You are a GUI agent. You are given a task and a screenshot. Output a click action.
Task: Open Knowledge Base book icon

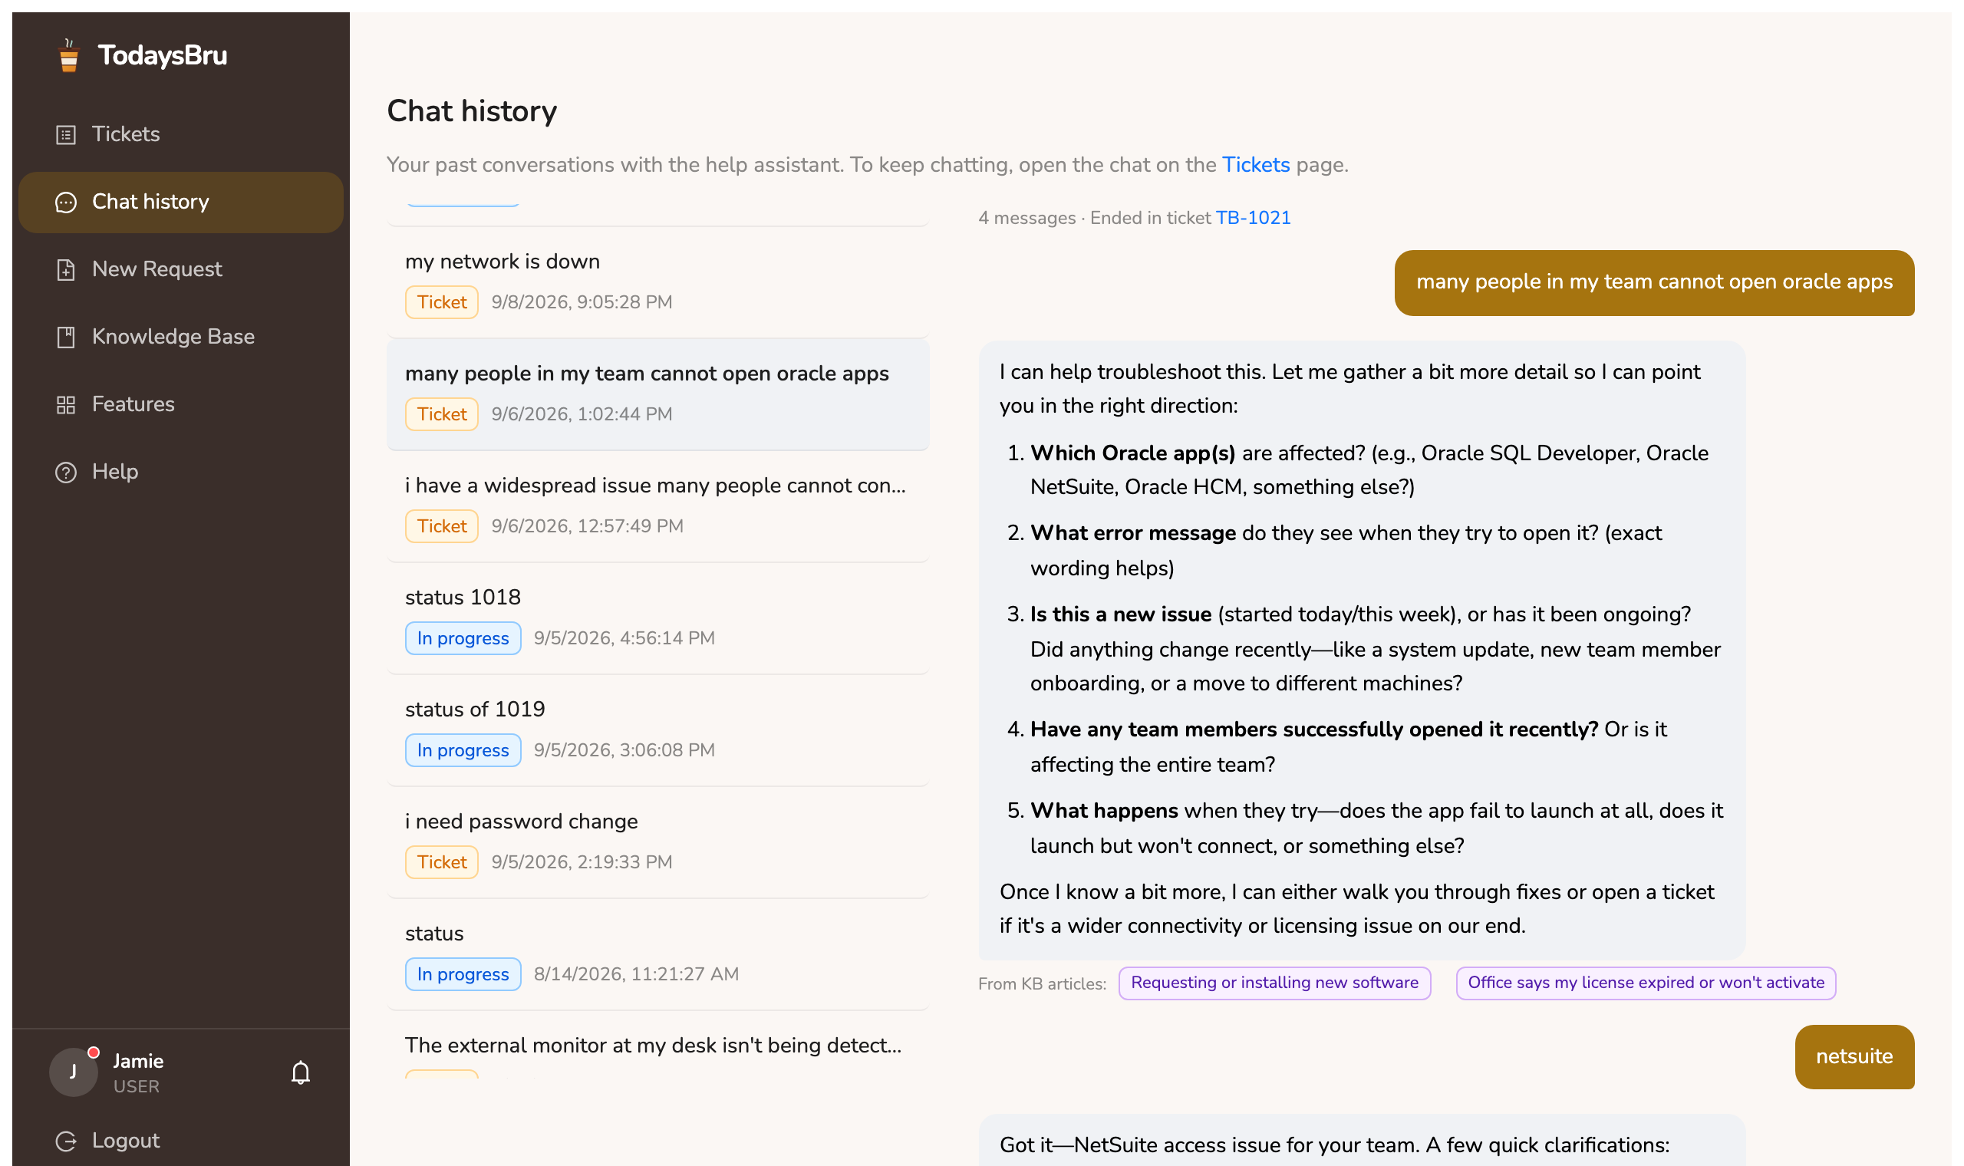pos(66,338)
